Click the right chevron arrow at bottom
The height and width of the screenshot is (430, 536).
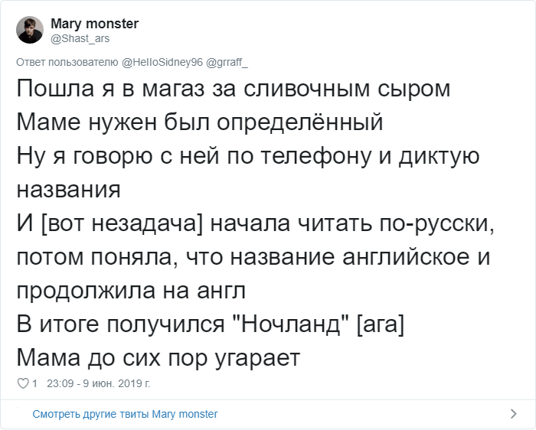tap(513, 414)
